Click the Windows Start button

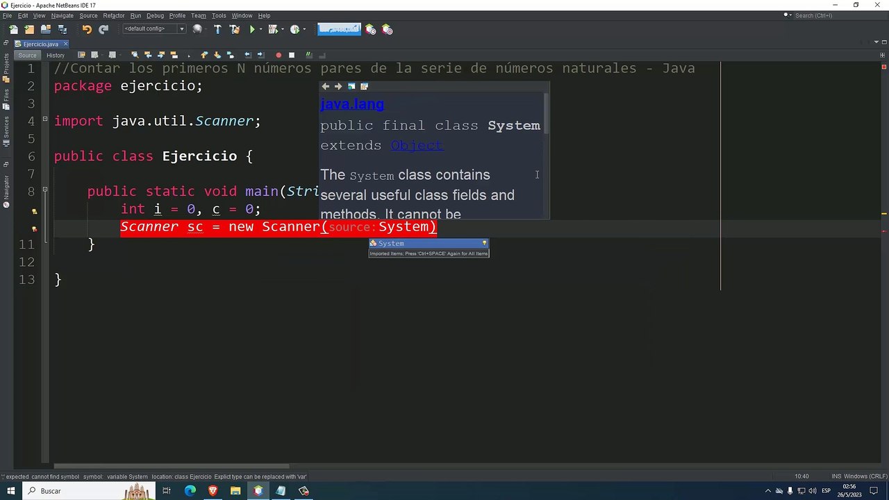pyautogui.click(x=10, y=491)
